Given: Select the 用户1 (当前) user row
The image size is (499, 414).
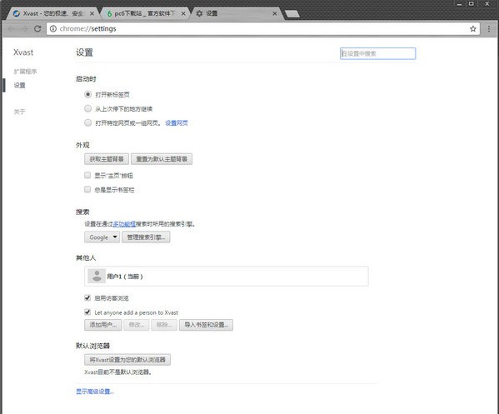Looking at the screenshot, I should (x=227, y=277).
